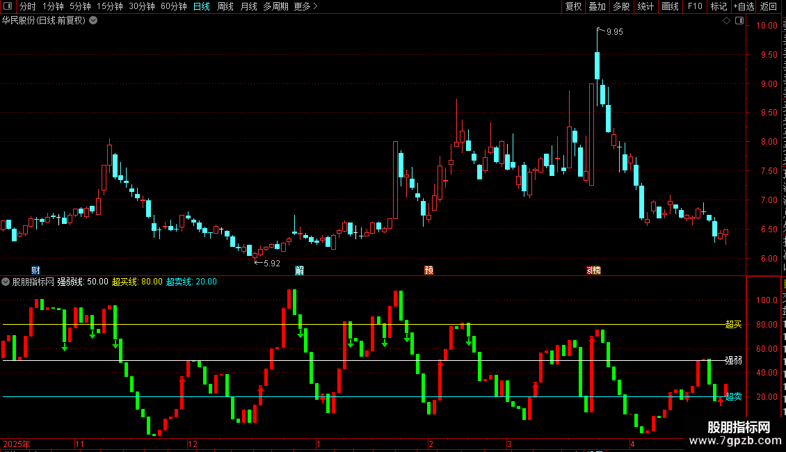Click the 叠加 overlay button

tap(597, 6)
